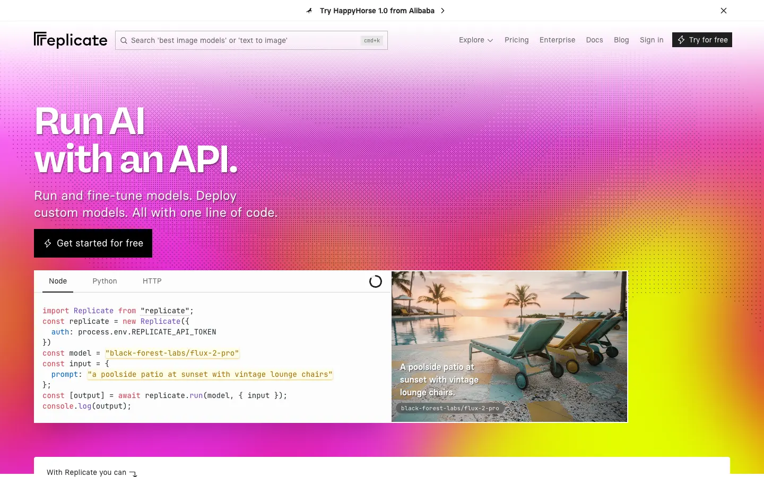The image size is (764, 477).
Task: Click the horse icon in the announcement banner
Action: point(309,11)
